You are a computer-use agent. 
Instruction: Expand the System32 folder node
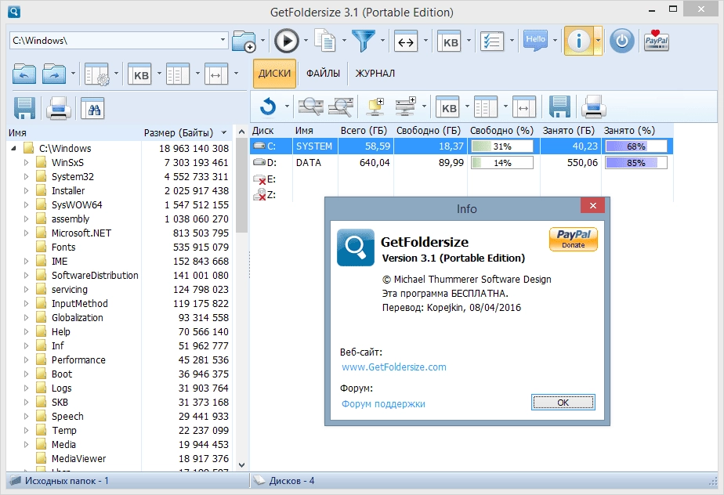pos(26,176)
